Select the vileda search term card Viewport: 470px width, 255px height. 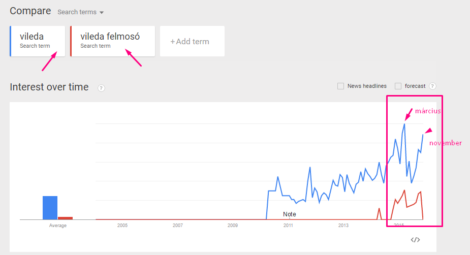coord(38,41)
